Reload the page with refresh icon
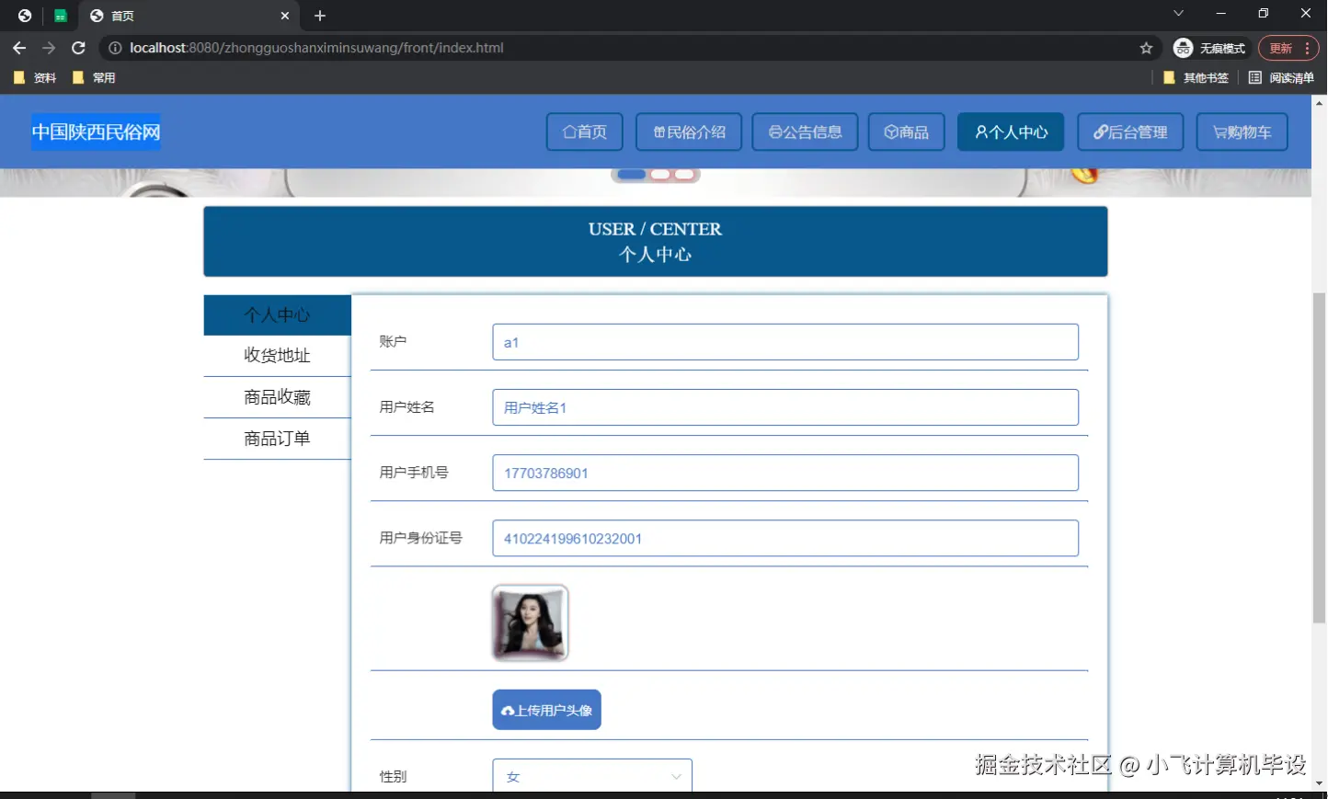Viewport: 1328px width, 799px height. [78, 48]
